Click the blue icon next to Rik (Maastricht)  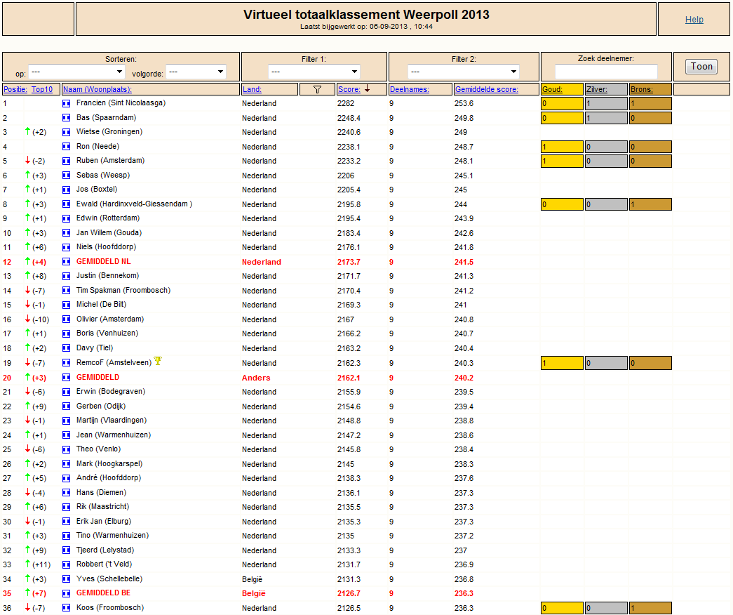point(67,507)
